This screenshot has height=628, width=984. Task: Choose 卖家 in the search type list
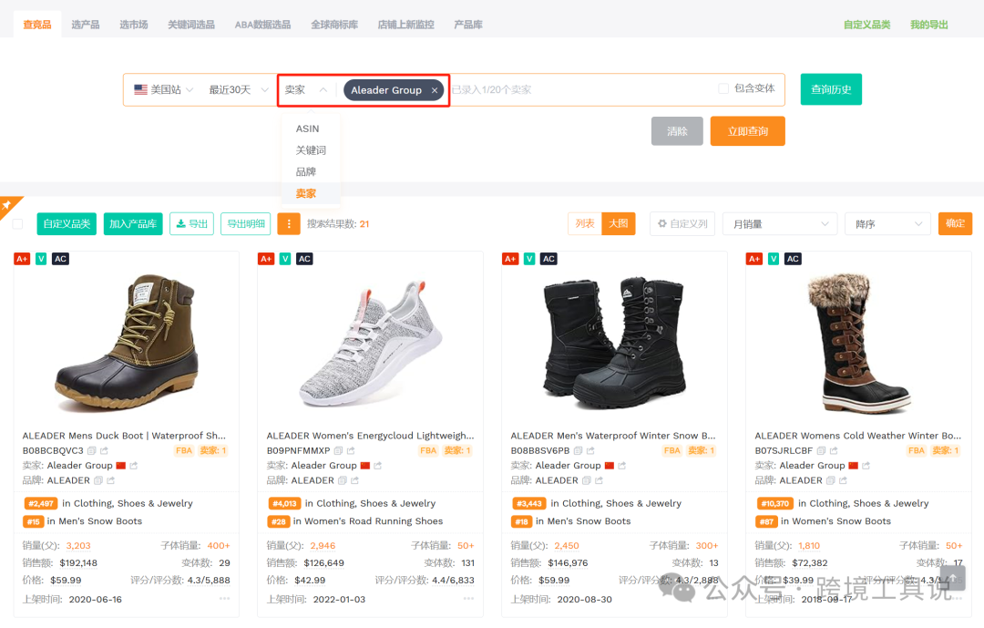(x=305, y=193)
